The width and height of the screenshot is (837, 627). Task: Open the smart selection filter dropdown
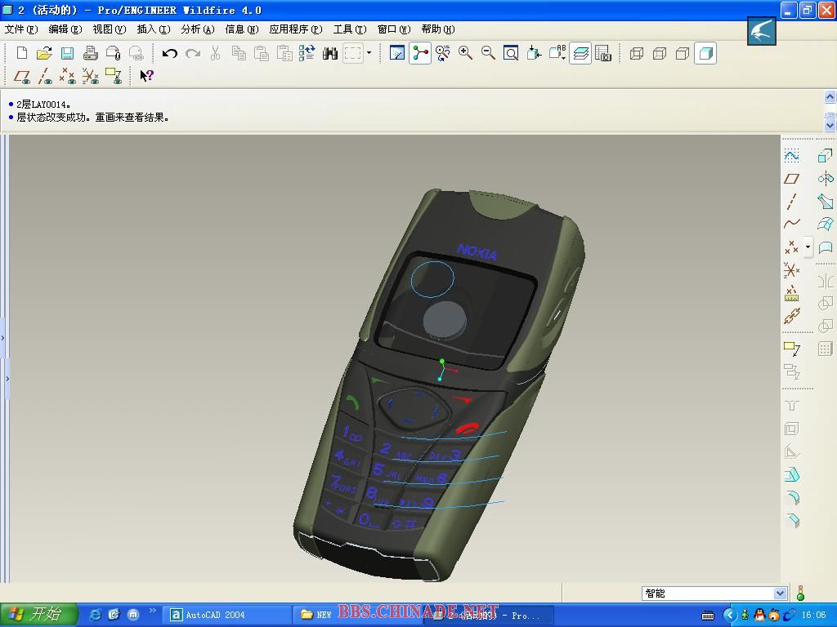779,594
